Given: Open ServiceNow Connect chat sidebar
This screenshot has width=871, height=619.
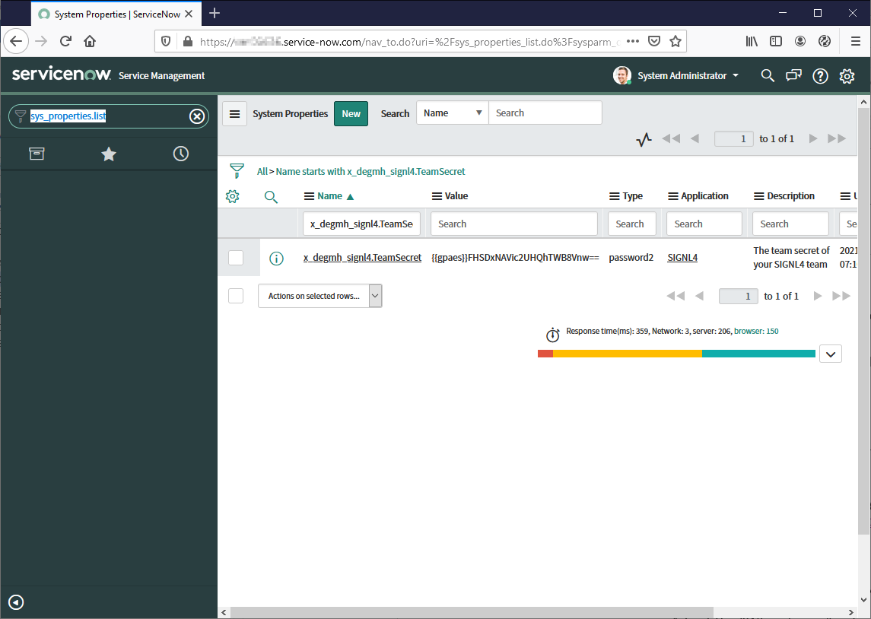Looking at the screenshot, I should click(793, 75).
